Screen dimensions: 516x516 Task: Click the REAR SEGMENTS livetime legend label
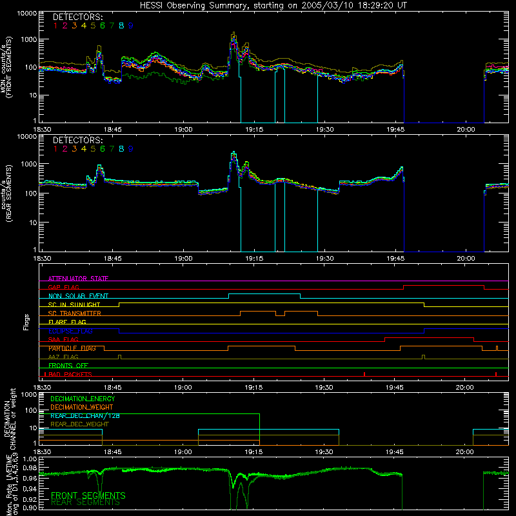pos(85,502)
